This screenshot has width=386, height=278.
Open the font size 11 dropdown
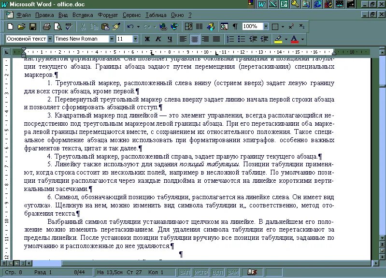[x=135, y=39]
